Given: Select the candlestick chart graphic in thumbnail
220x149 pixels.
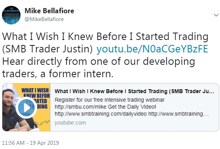Looking at the screenshot, I should click(x=43, y=123).
